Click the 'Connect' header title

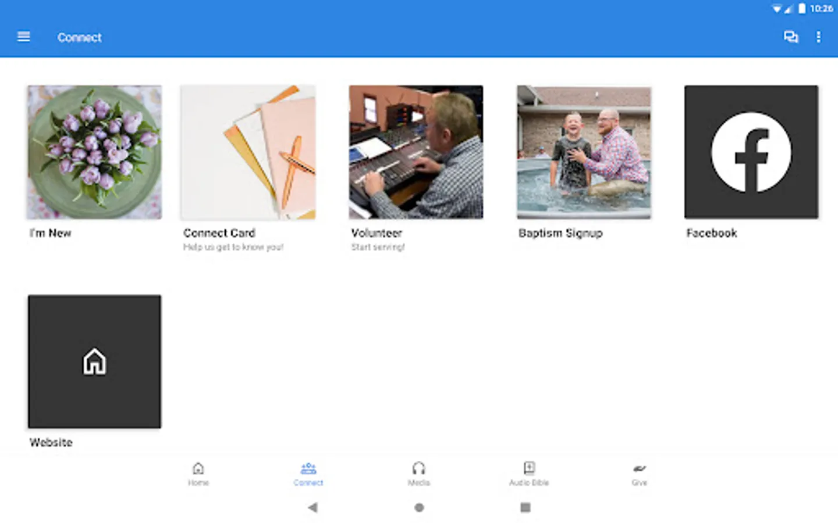tap(80, 37)
